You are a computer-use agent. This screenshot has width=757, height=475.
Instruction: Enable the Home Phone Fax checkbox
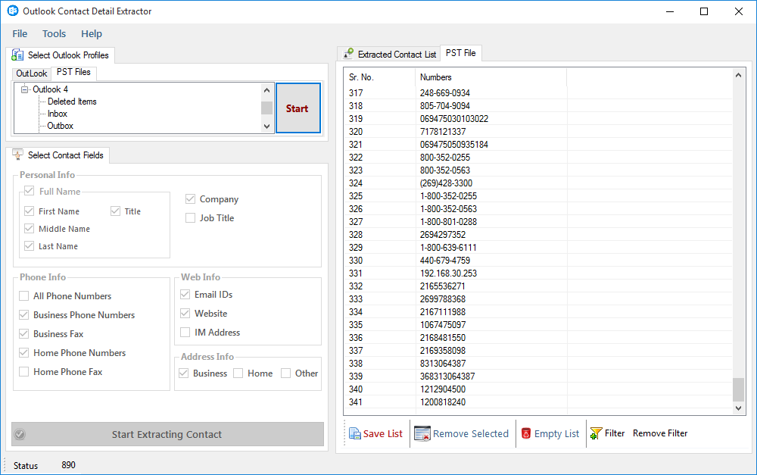click(x=23, y=372)
